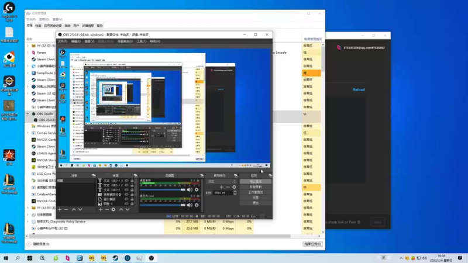The image size is (468, 263).
Task: Open the Windows Start menu
Action: [6, 258]
